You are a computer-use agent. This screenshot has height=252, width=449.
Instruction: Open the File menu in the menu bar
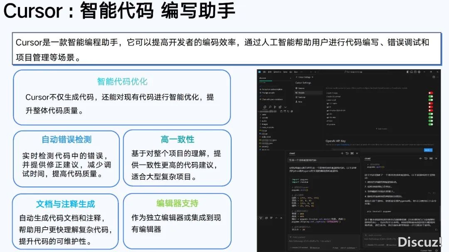264,72
